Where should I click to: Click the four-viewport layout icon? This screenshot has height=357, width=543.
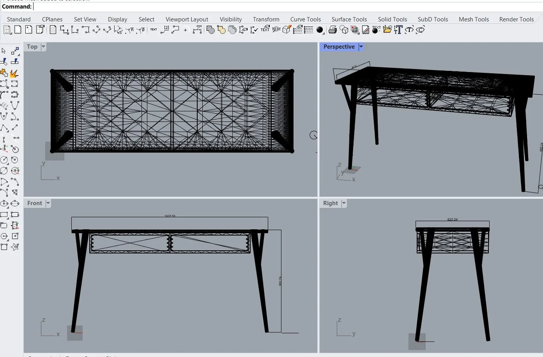point(7,30)
